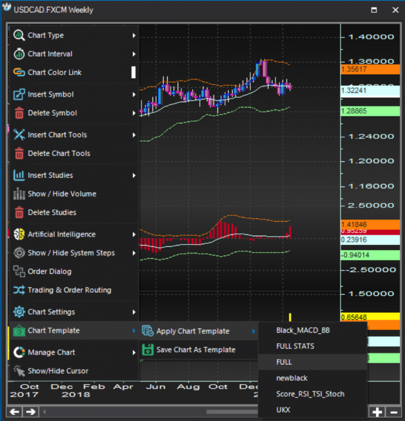Apply the FULL template
The image size is (405, 421).
(313, 362)
